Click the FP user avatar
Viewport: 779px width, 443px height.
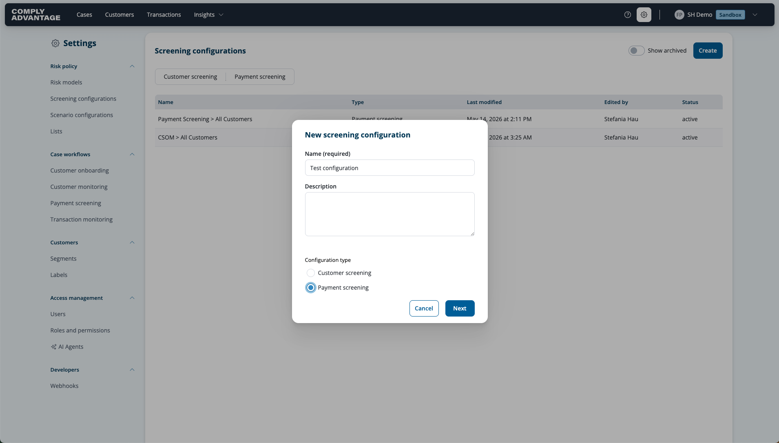[x=679, y=15]
